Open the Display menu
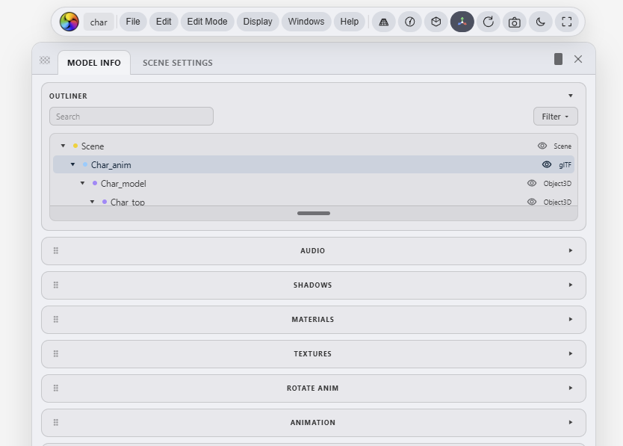 point(258,22)
